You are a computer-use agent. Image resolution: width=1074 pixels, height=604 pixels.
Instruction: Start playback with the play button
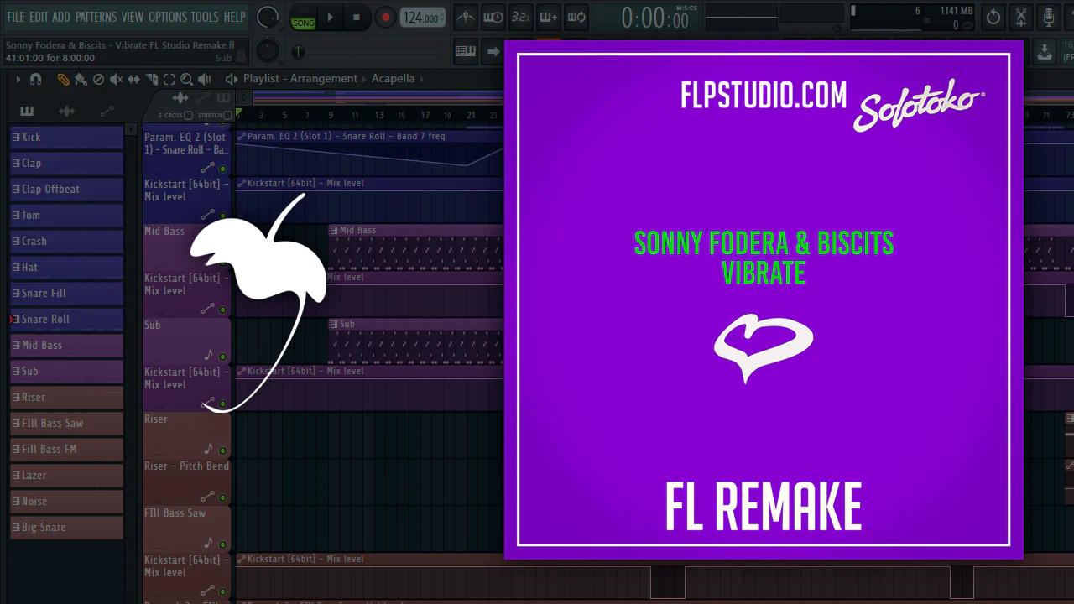tap(330, 17)
